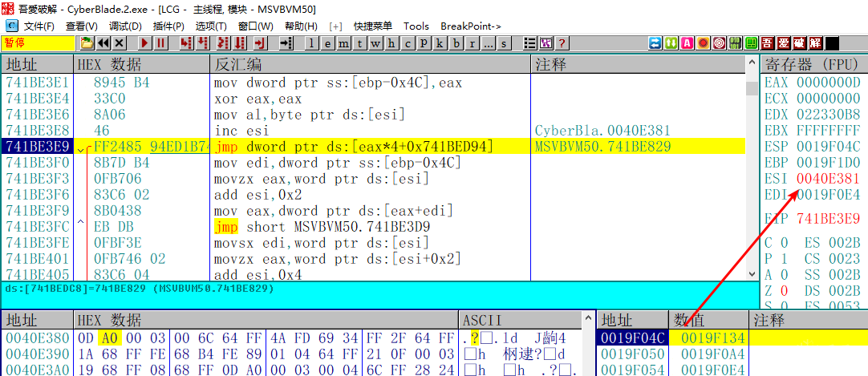Screen dimensions: 868x376
Task: Click the '破' toolbar button
Action: [800, 43]
